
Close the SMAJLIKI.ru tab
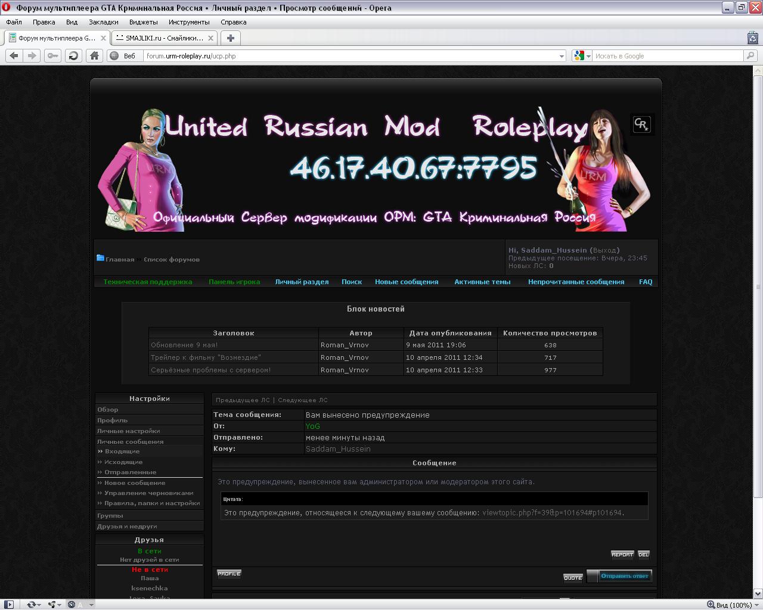(210, 38)
